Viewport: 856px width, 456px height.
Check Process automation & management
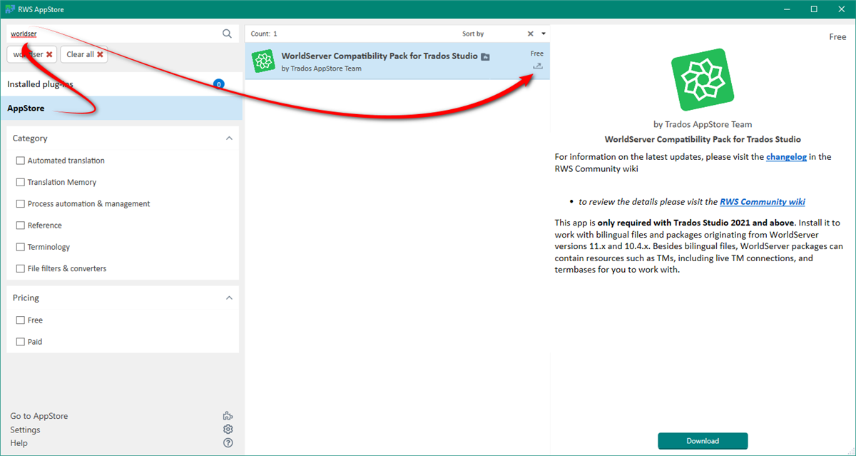click(21, 203)
